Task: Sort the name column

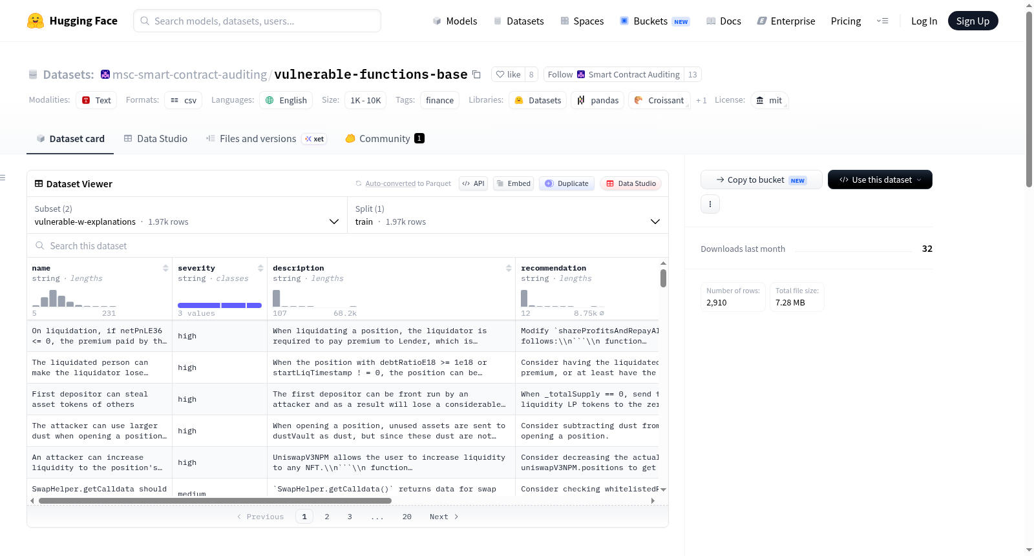Action: coord(165,268)
